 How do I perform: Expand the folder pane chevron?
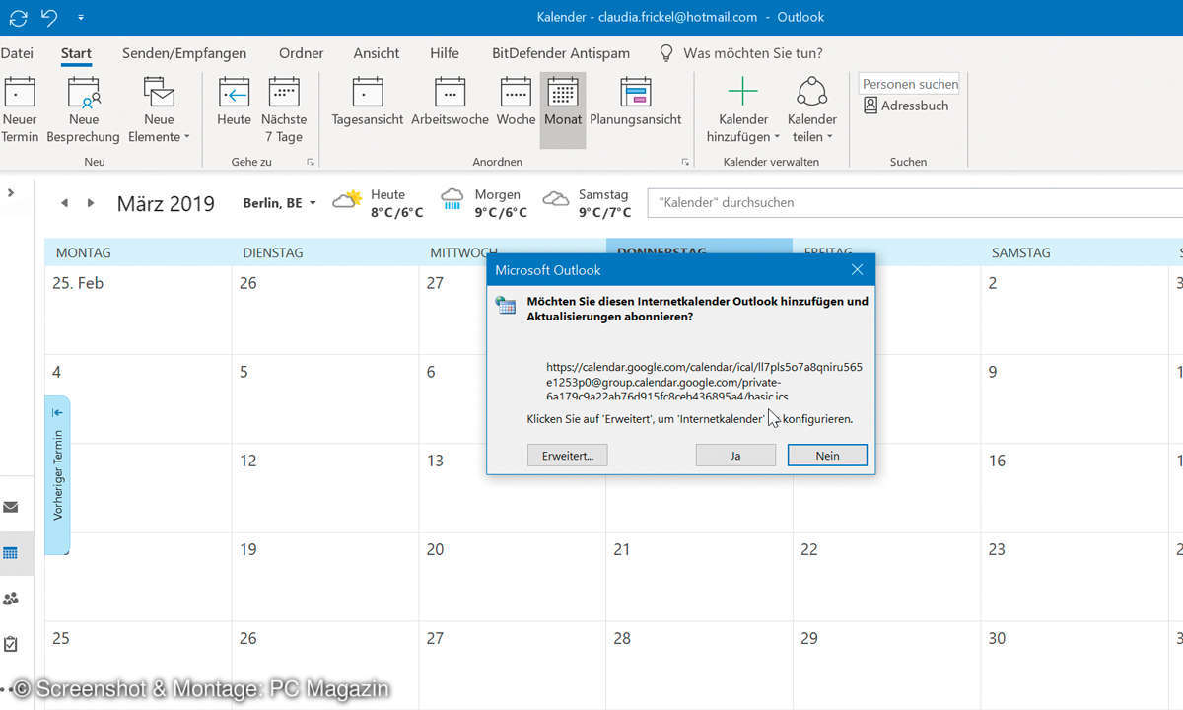(11, 193)
